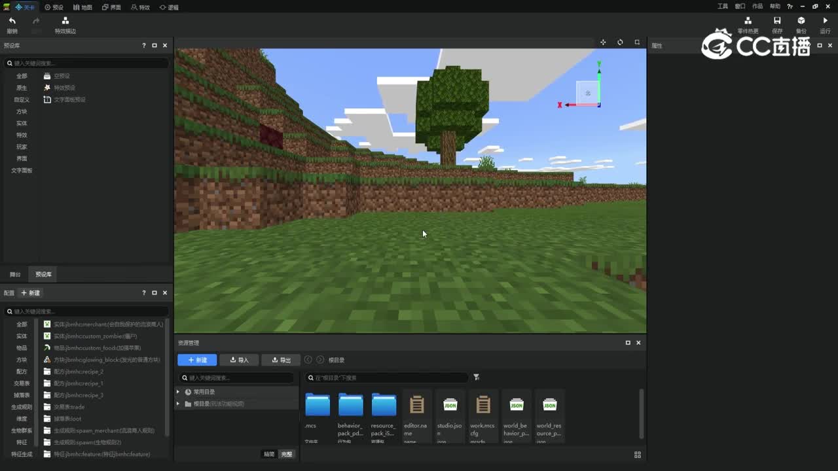The width and height of the screenshot is (838, 471).
Task: Select the work.mcscfg file icon
Action: [483, 405]
